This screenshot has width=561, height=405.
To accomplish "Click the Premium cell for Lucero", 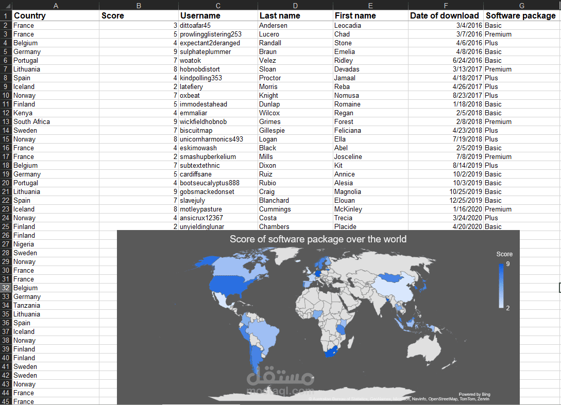I will tap(522, 34).
